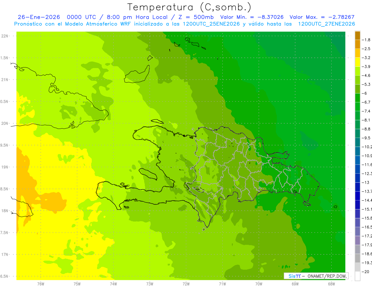Click the '22N' latitude label
This screenshot has width=372, height=288.
tap(4, 36)
